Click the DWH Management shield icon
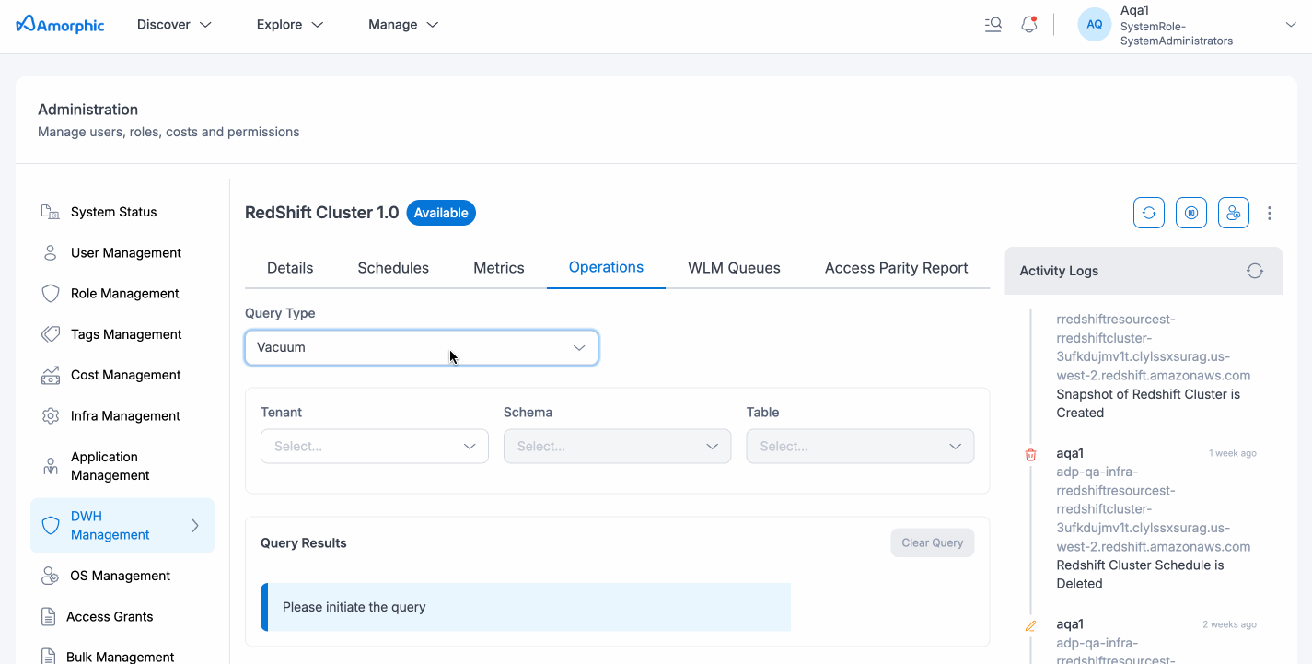Image resolution: width=1312 pixels, height=664 pixels. (51, 525)
